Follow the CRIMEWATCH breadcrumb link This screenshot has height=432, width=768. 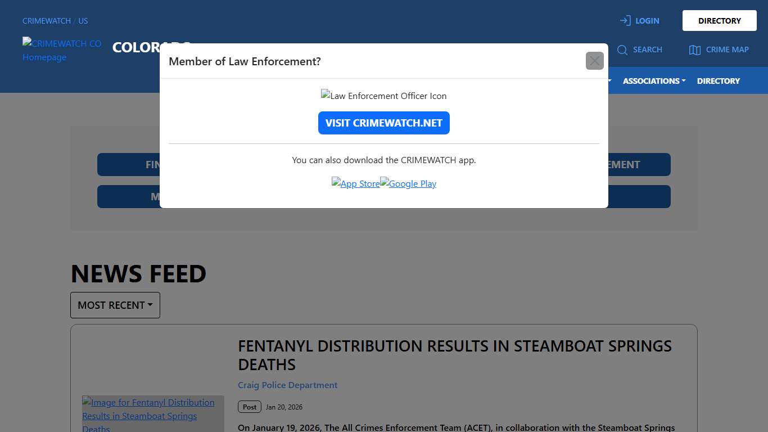[47, 21]
